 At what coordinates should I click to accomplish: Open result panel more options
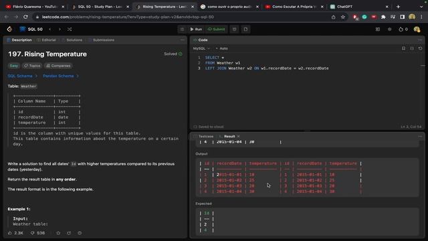[x=420, y=136]
